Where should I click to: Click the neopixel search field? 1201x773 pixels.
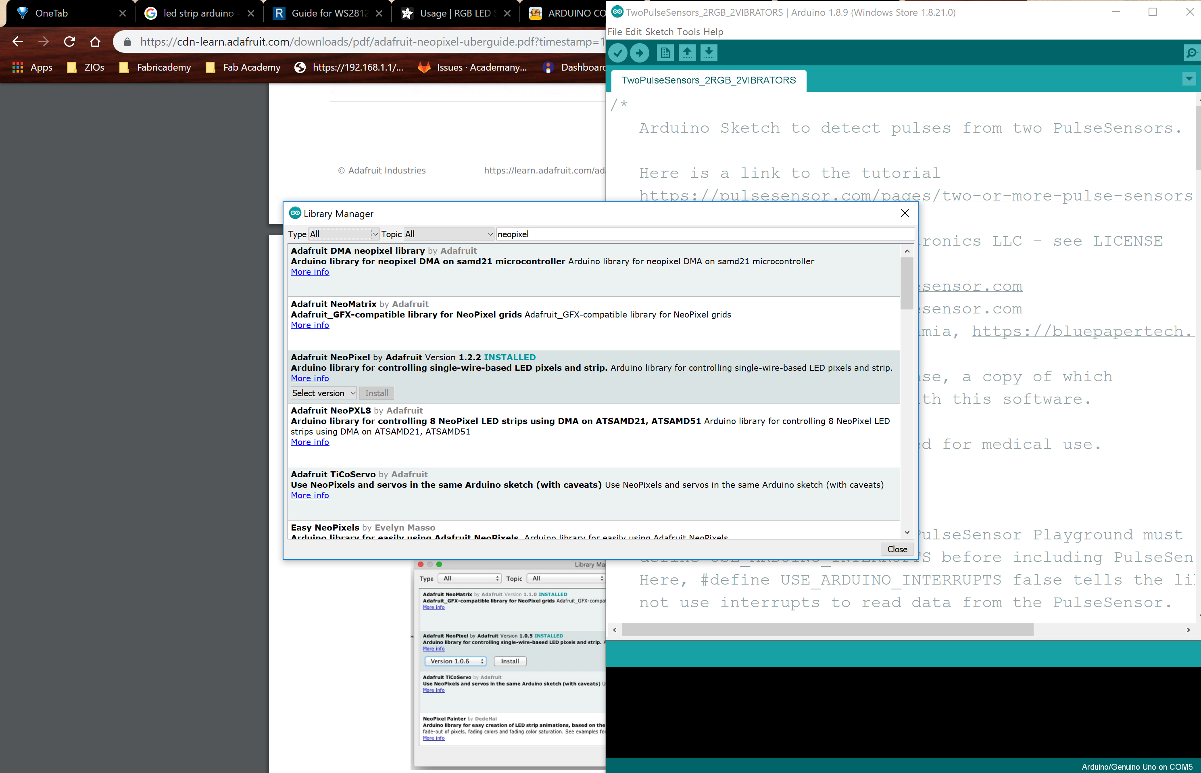[x=705, y=234]
